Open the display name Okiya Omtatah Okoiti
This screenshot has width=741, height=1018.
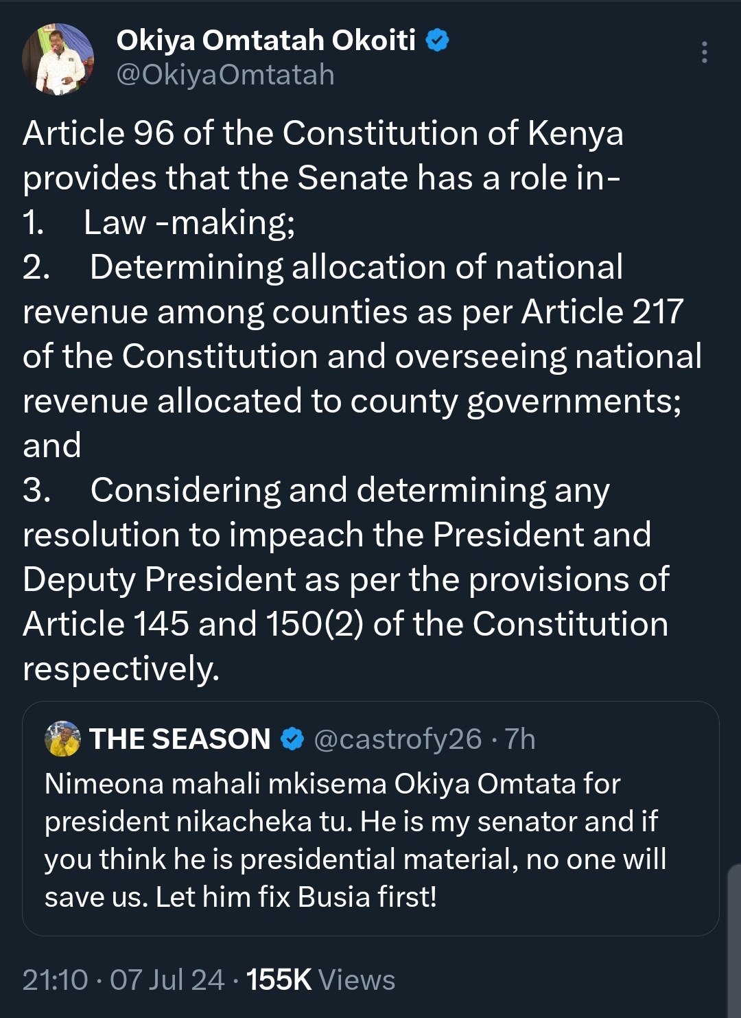pyautogui.click(x=266, y=41)
